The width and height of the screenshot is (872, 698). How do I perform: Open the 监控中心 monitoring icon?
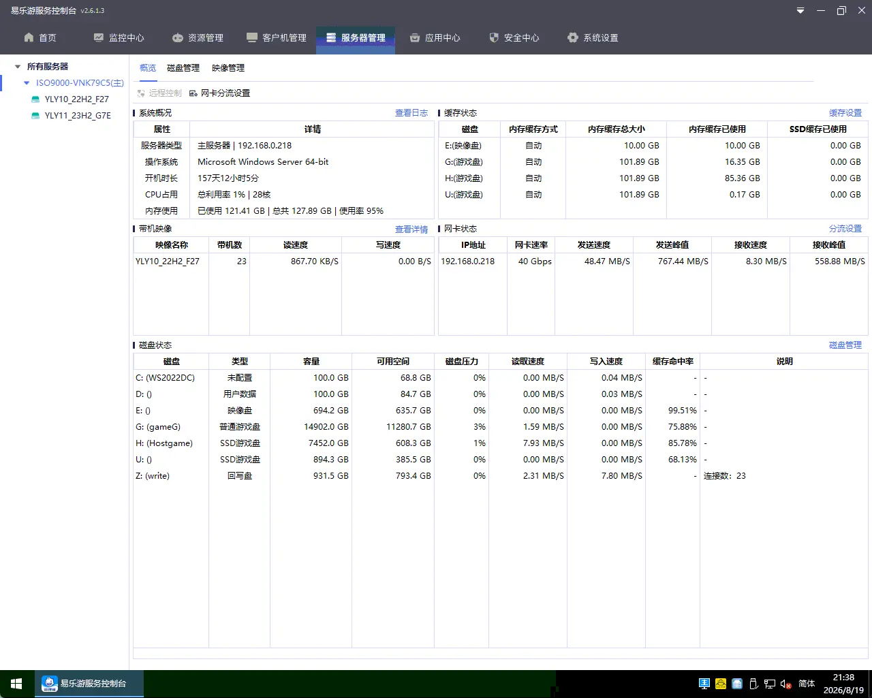(99, 37)
